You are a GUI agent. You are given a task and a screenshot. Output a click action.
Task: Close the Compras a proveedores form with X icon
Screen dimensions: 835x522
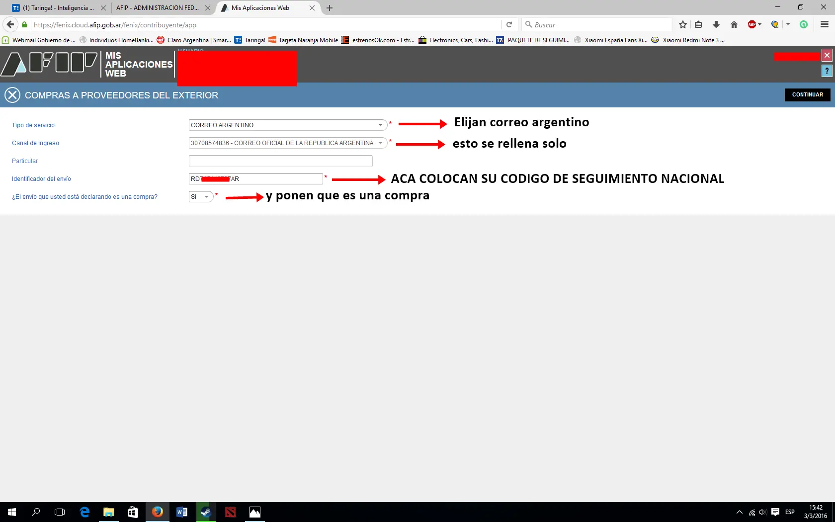click(x=12, y=95)
